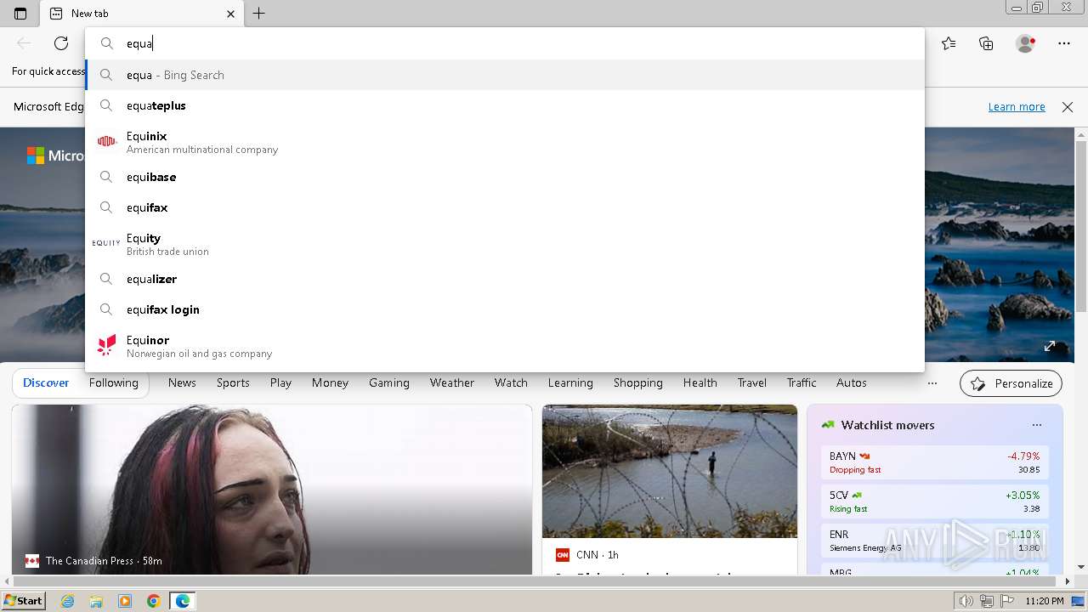Open volume control in system tray
The height and width of the screenshot is (612, 1088).
click(966, 601)
